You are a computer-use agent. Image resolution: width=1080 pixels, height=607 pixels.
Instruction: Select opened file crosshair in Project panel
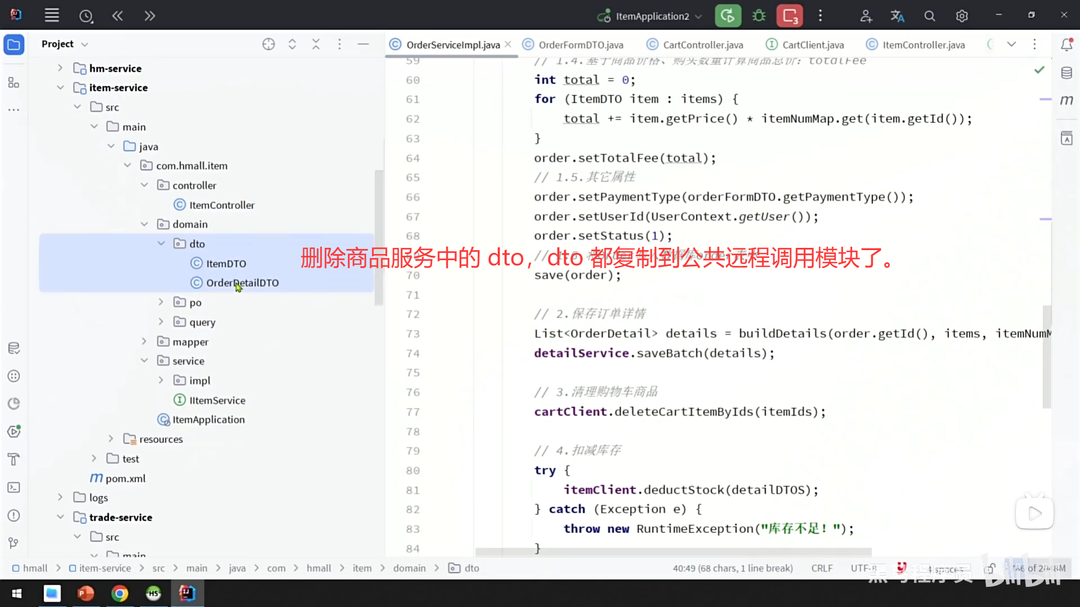(268, 44)
